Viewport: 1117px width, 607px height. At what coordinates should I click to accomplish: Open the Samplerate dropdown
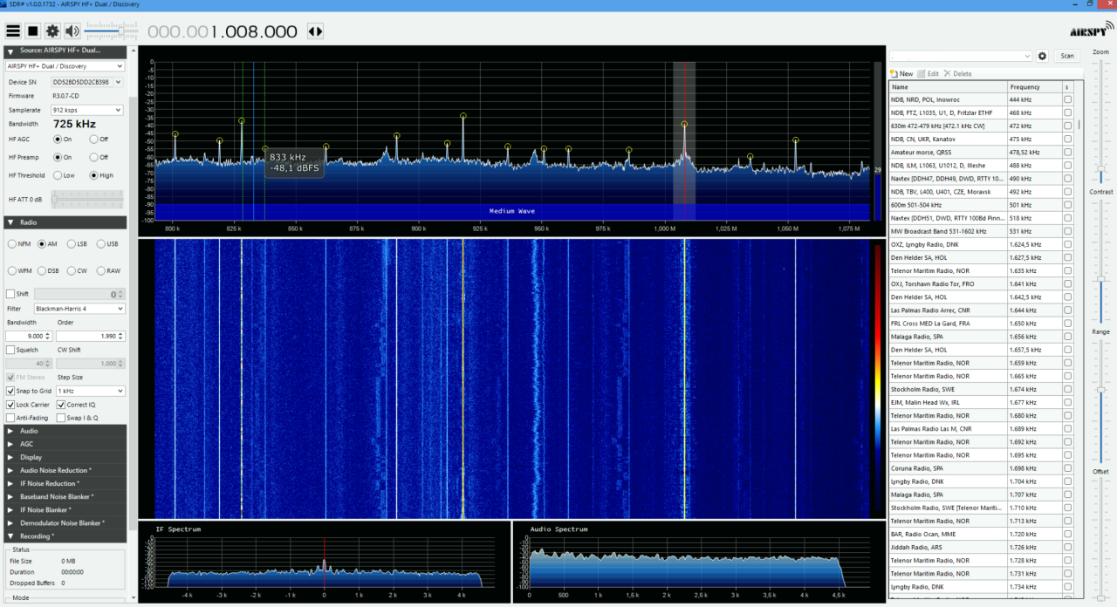[x=87, y=110]
